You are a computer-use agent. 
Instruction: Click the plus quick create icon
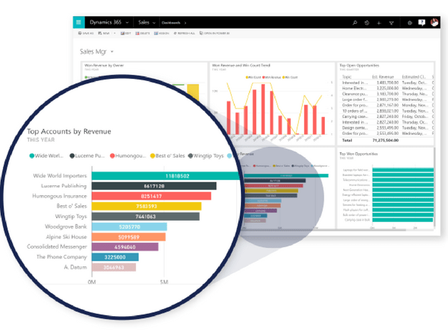pyautogui.click(x=379, y=23)
